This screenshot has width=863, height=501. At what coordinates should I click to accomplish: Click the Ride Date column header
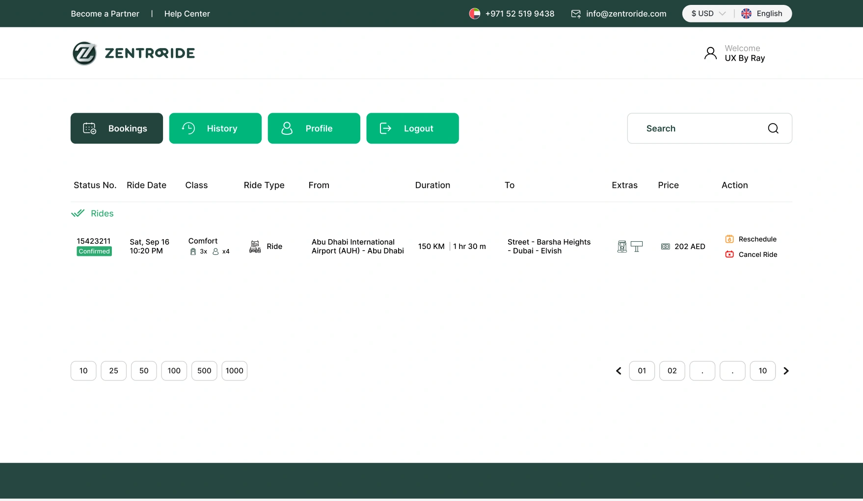[x=146, y=185]
